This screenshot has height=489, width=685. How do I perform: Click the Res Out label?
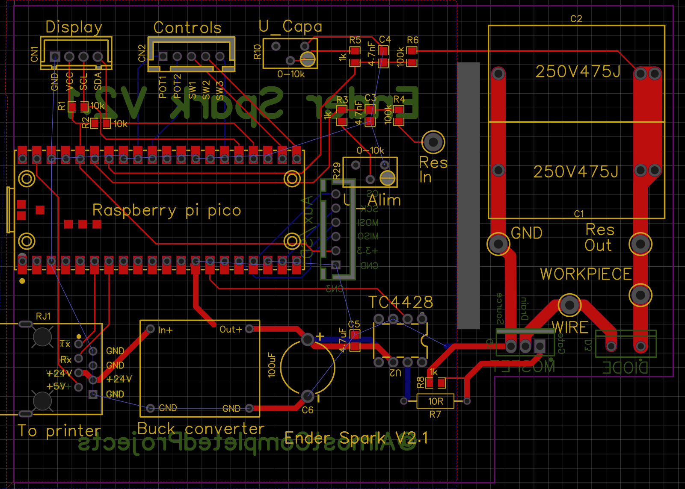pyautogui.click(x=599, y=238)
